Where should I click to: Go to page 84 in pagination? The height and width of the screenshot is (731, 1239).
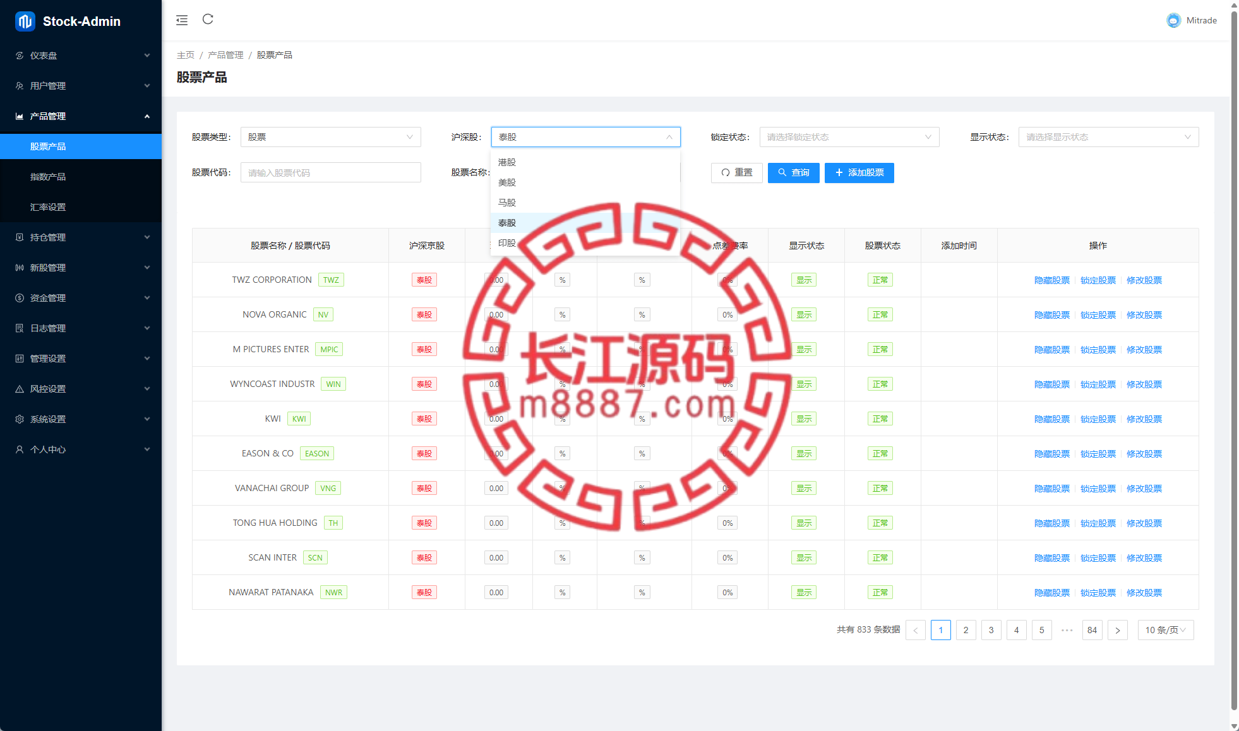point(1092,630)
